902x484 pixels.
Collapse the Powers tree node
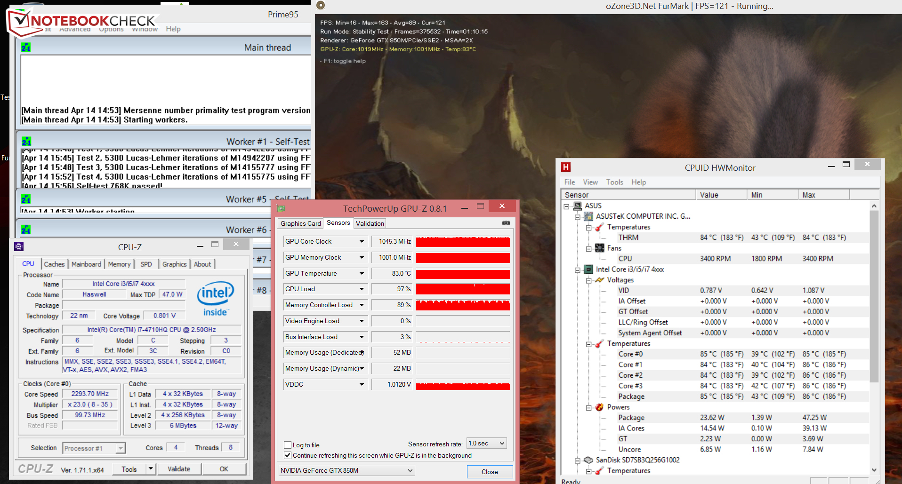589,407
